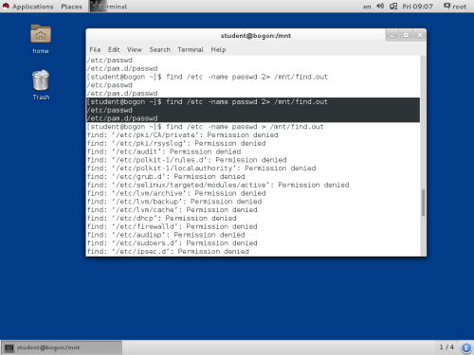This screenshot has width=474, height=355.
Task: Click the '/etc/audisp' permission denied line
Action: 166,235
